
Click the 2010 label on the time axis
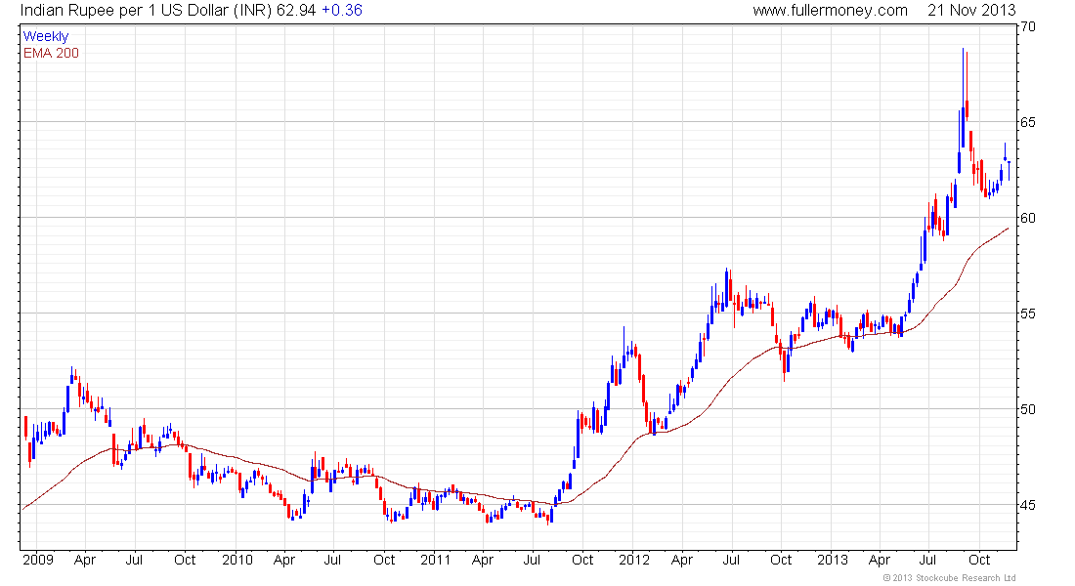coord(236,560)
